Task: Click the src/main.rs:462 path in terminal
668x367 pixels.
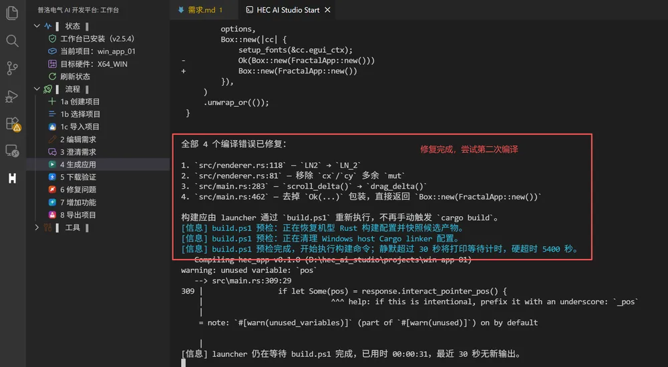Action: click(x=232, y=197)
